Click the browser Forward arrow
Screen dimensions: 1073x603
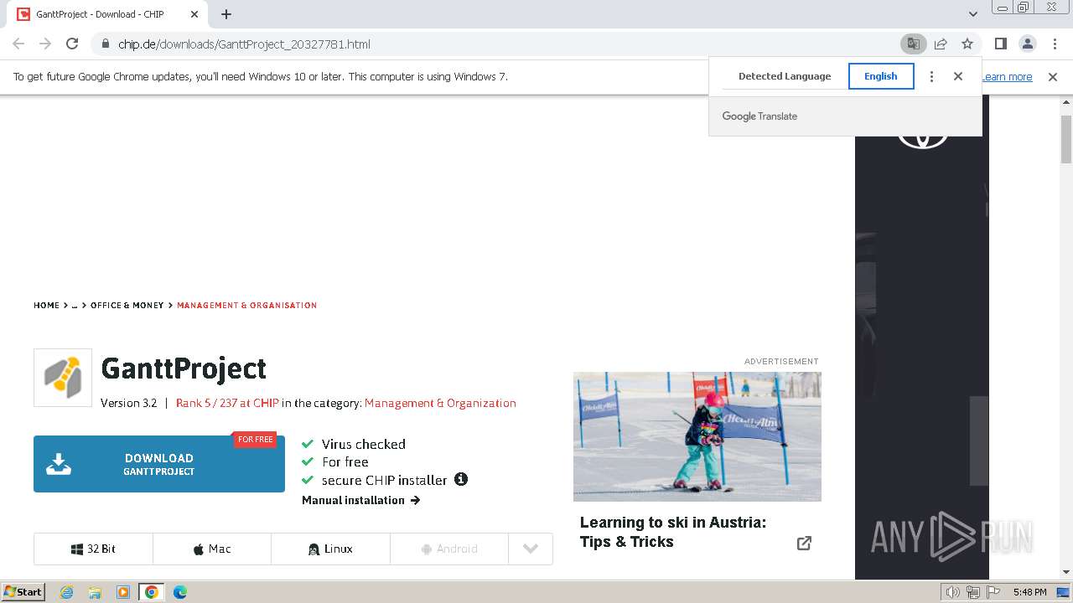[45, 44]
